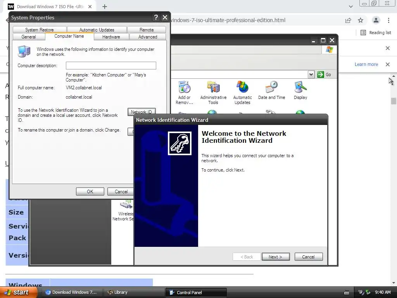This screenshot has width=397, height=298.
Task: Open the Reading list panel
Action: coord(376,33)
